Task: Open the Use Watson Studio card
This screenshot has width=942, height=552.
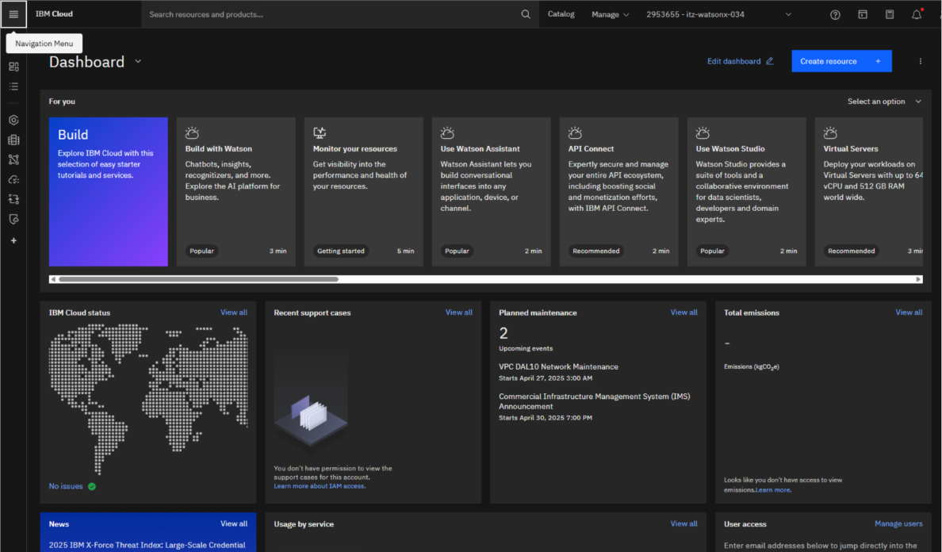Action: click(747, 192)
